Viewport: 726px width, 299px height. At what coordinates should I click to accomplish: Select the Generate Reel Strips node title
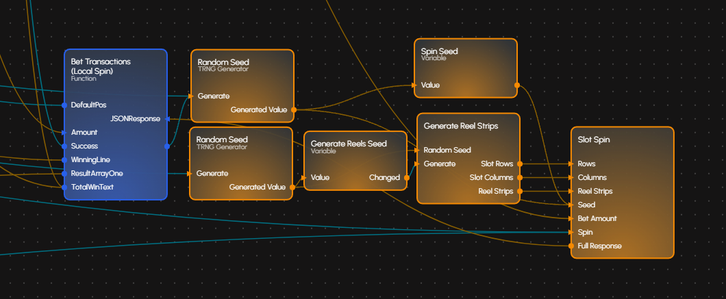(461, 126)
